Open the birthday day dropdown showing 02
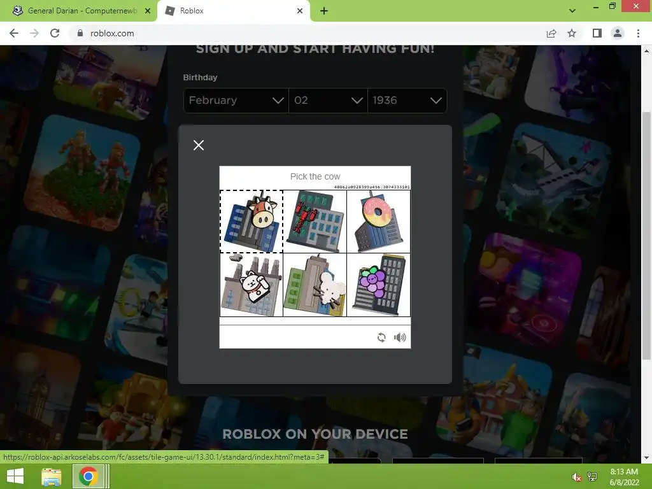This screenshot has height=489, width=652. pos(328,100)
